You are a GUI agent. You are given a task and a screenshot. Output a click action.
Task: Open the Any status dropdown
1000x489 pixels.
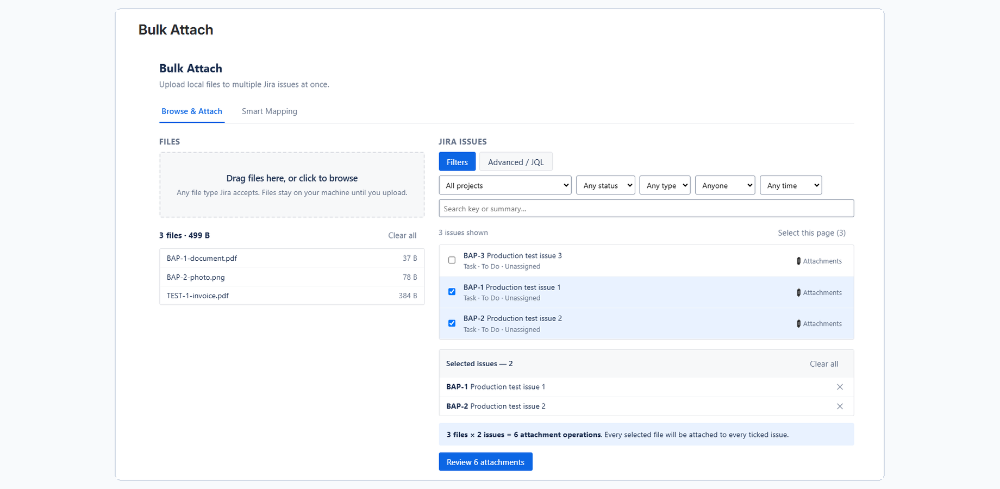point(605,185)
